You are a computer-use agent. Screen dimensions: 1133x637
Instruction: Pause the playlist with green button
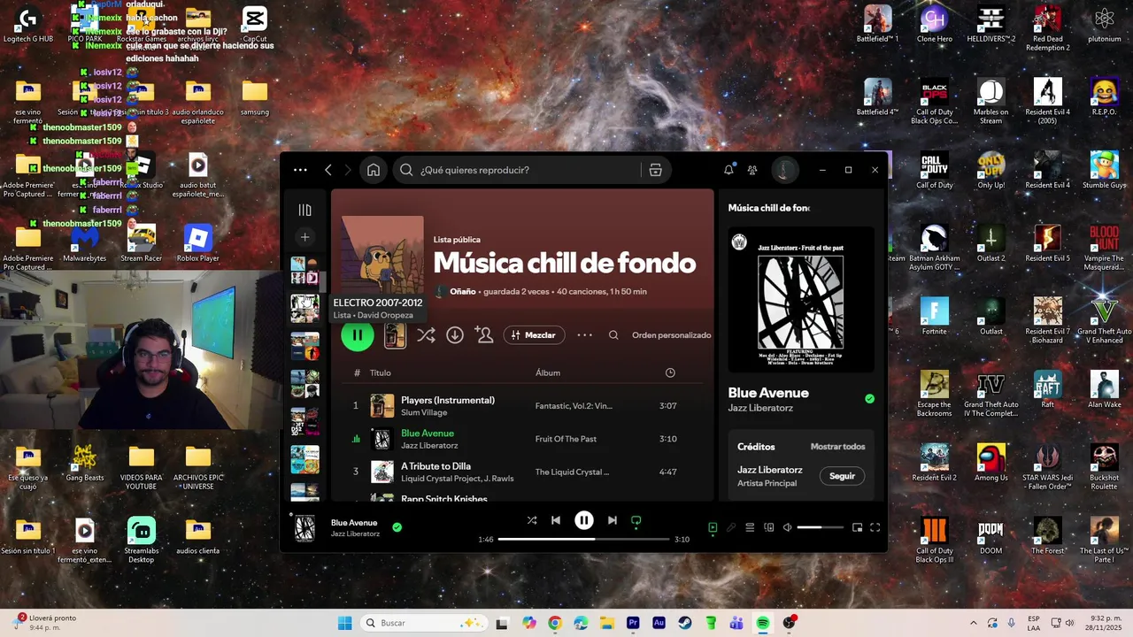click(358, 335)
